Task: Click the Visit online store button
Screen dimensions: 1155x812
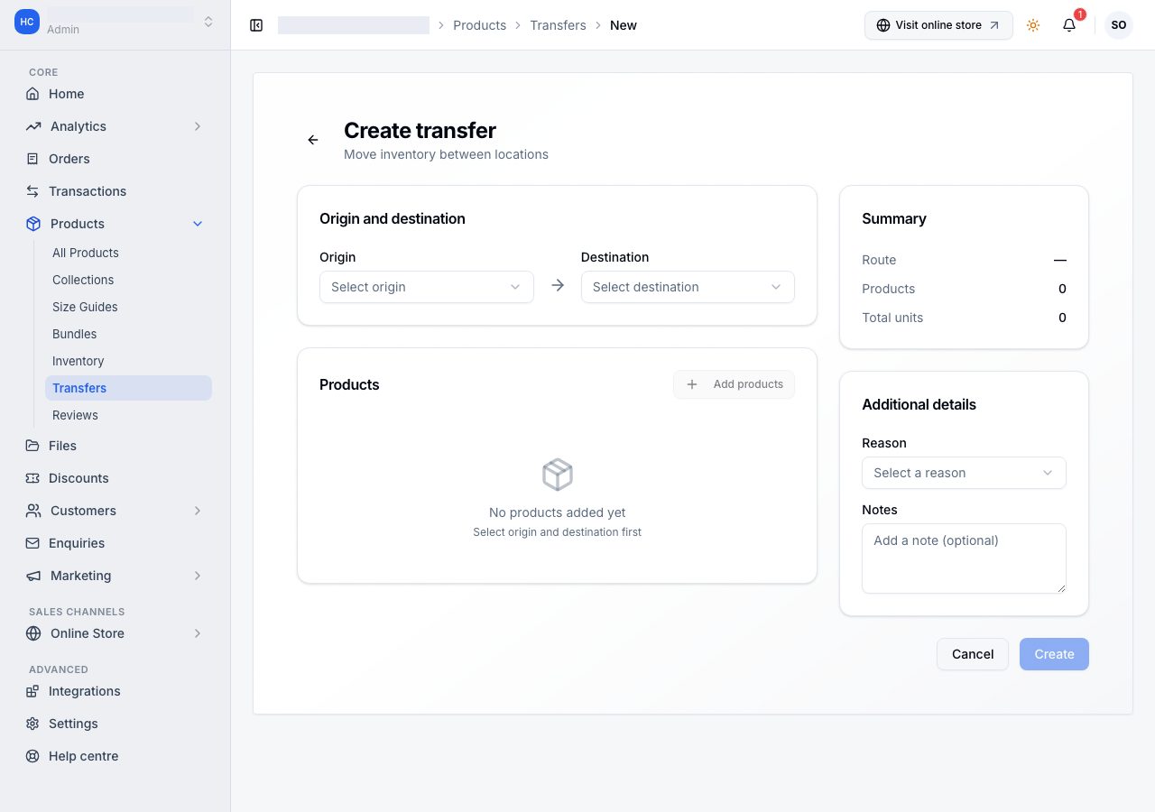Action: pos(938,25)
